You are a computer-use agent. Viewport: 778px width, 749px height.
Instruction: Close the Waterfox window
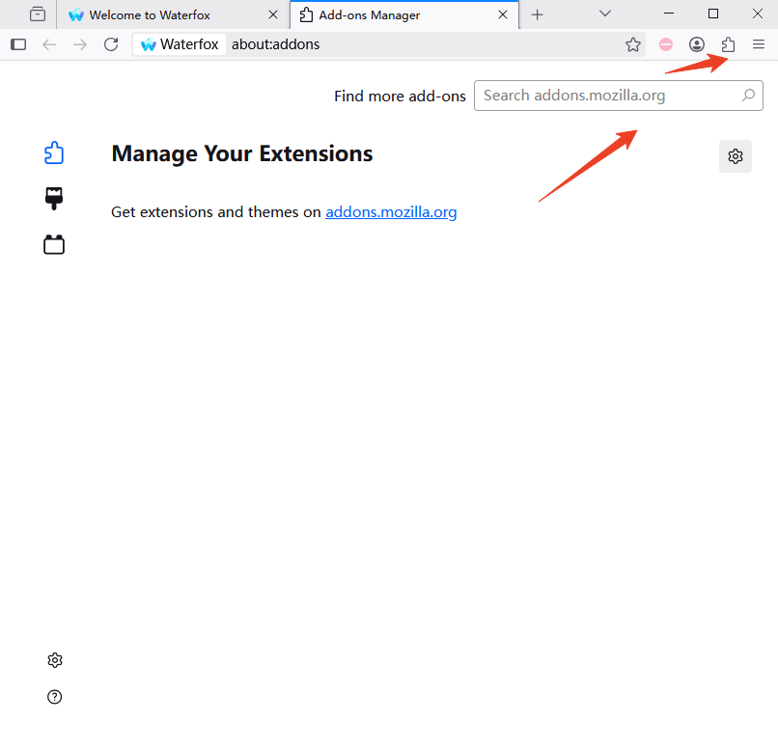757,14
